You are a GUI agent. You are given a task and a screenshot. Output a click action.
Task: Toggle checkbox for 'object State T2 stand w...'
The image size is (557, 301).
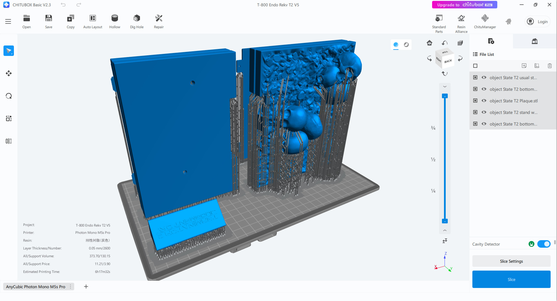click(x=475, y=112)
